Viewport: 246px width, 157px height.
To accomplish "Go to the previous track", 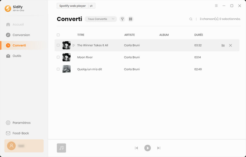I will tap(136, 148).
